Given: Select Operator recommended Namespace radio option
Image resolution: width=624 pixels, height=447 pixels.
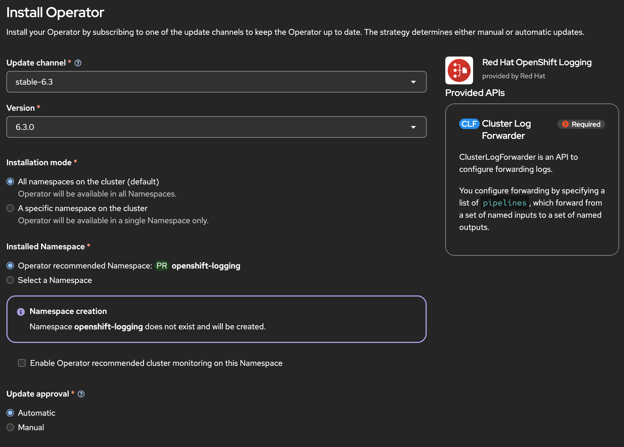Looking at the screenshot, I should [10, 266].
